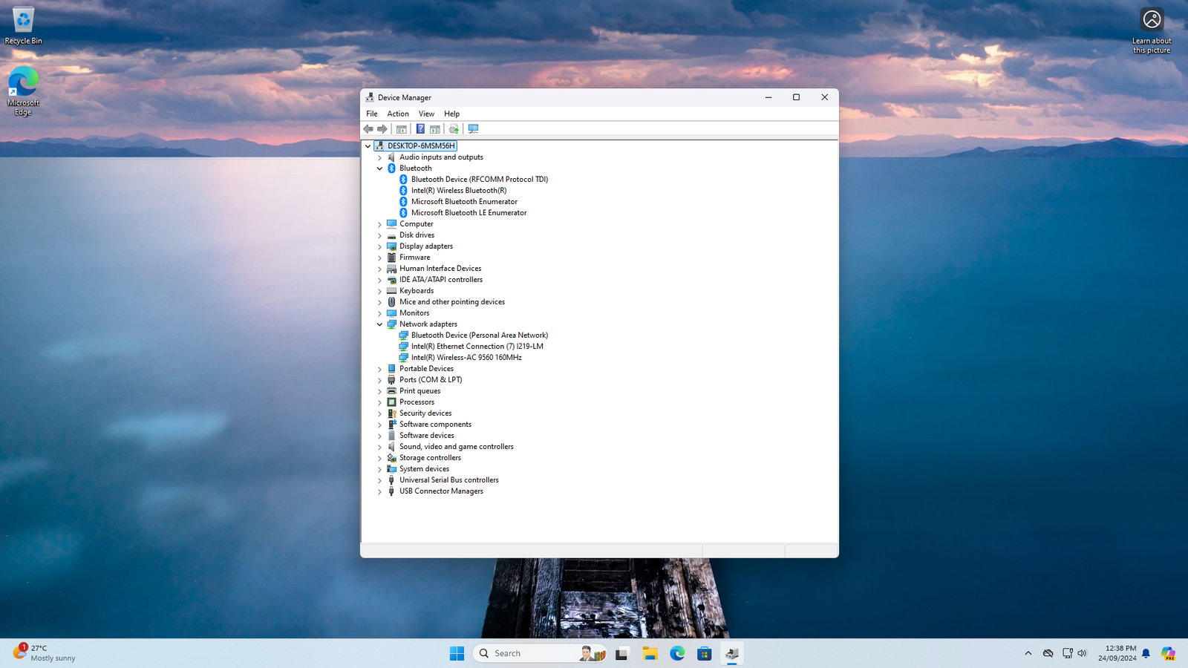Open File Explorer from the taskbar

pos(650,653)
